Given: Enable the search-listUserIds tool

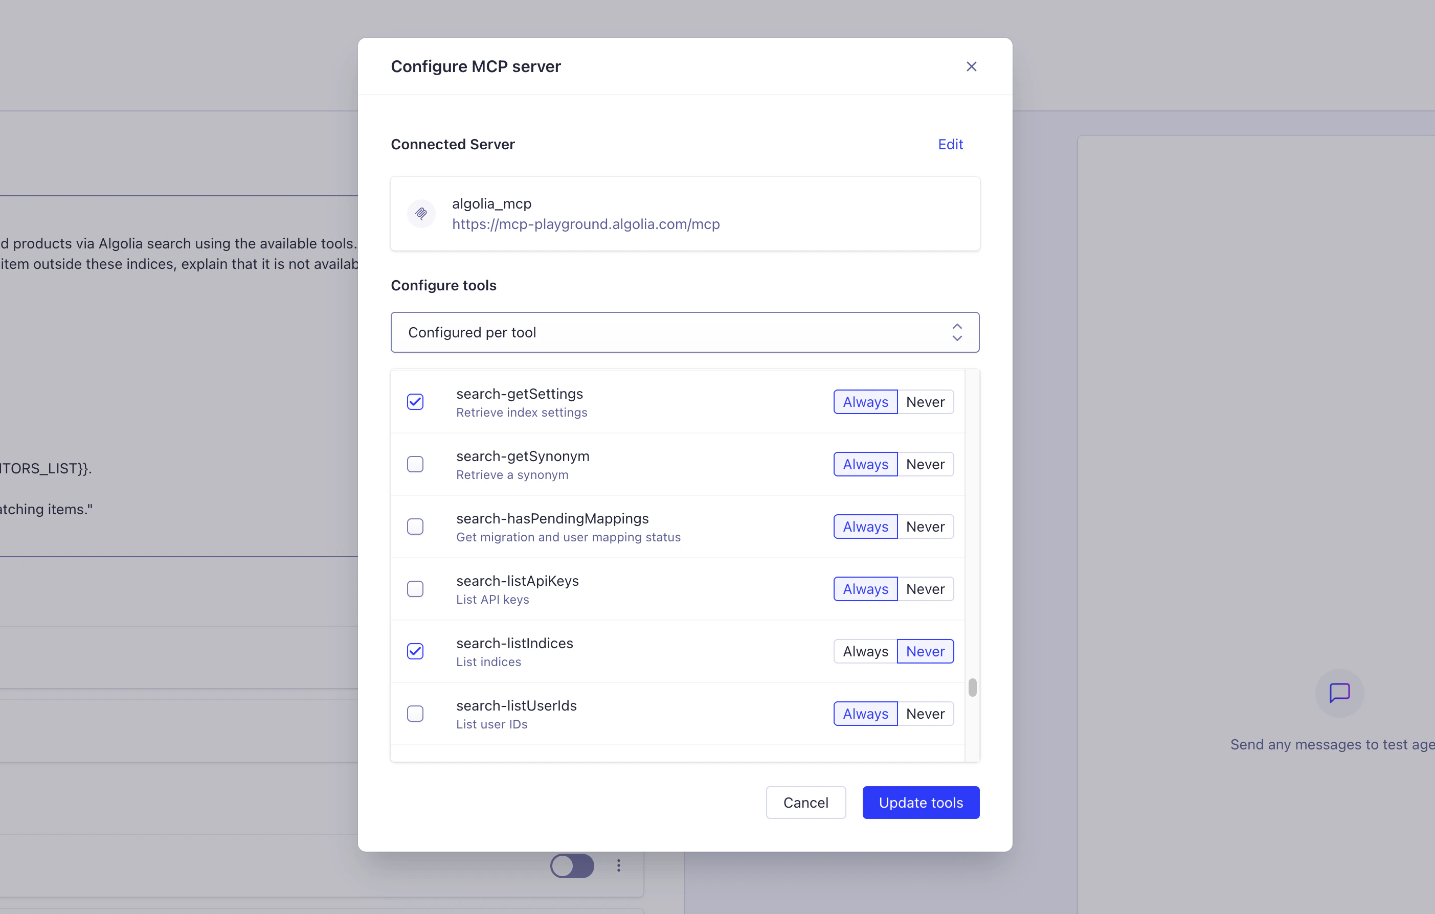Looking at the screenshot, I should click(415, 713).
